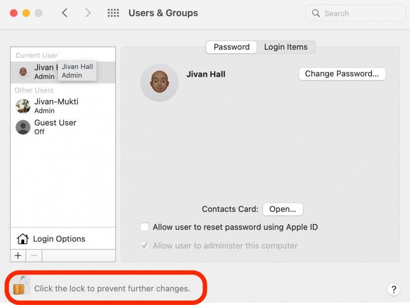Go back with the left chevron
Image resolution: width=410 pixels, height=305 pixels.
[65, 13]
